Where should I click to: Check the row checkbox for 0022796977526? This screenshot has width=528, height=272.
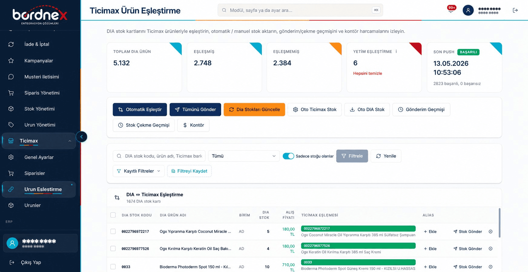(113, 248)
